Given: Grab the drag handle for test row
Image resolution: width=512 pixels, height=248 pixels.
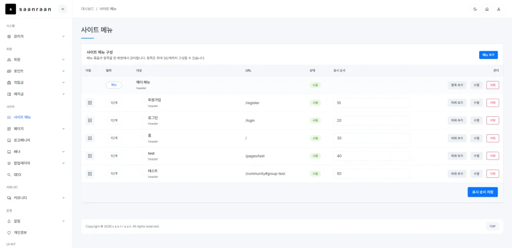Looking at the screenshot, I should point(90,156).
